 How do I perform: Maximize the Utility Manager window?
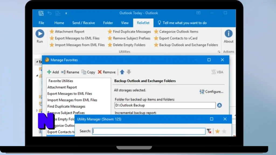pos(212,119)
